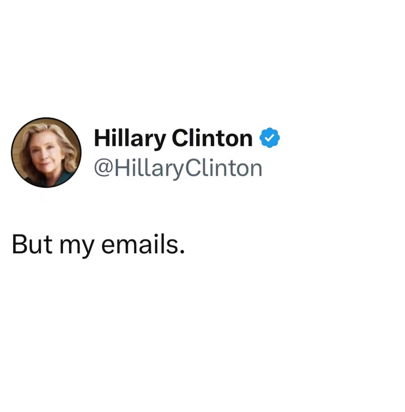Click 'Hillary' in the gray handle
This screenshot has height=412, width=405.
point(149,169)
